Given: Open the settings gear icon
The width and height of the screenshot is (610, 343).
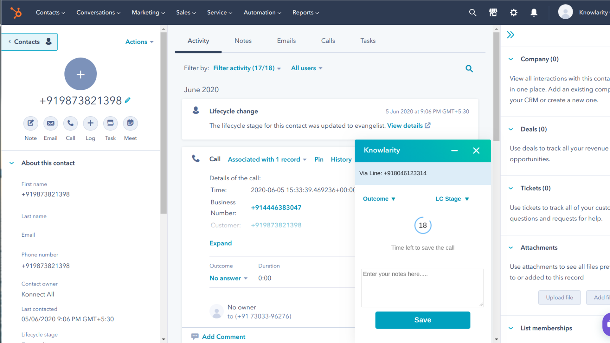Looking at the screenshot, I should 514,13.
